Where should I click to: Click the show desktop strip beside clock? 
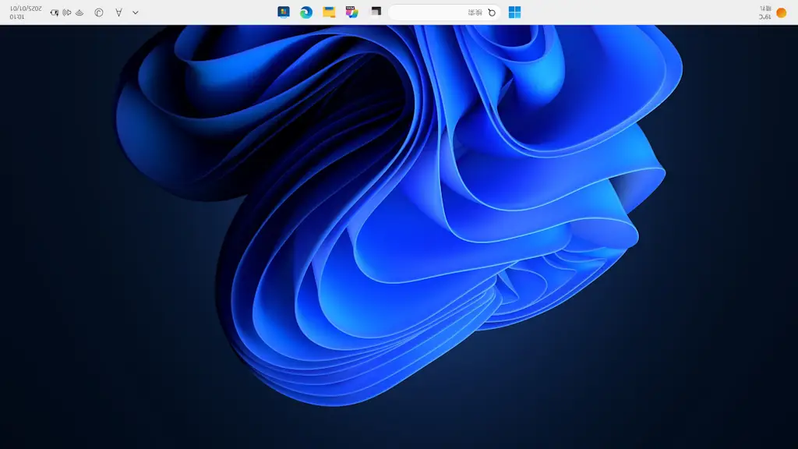tap(2, 12)
